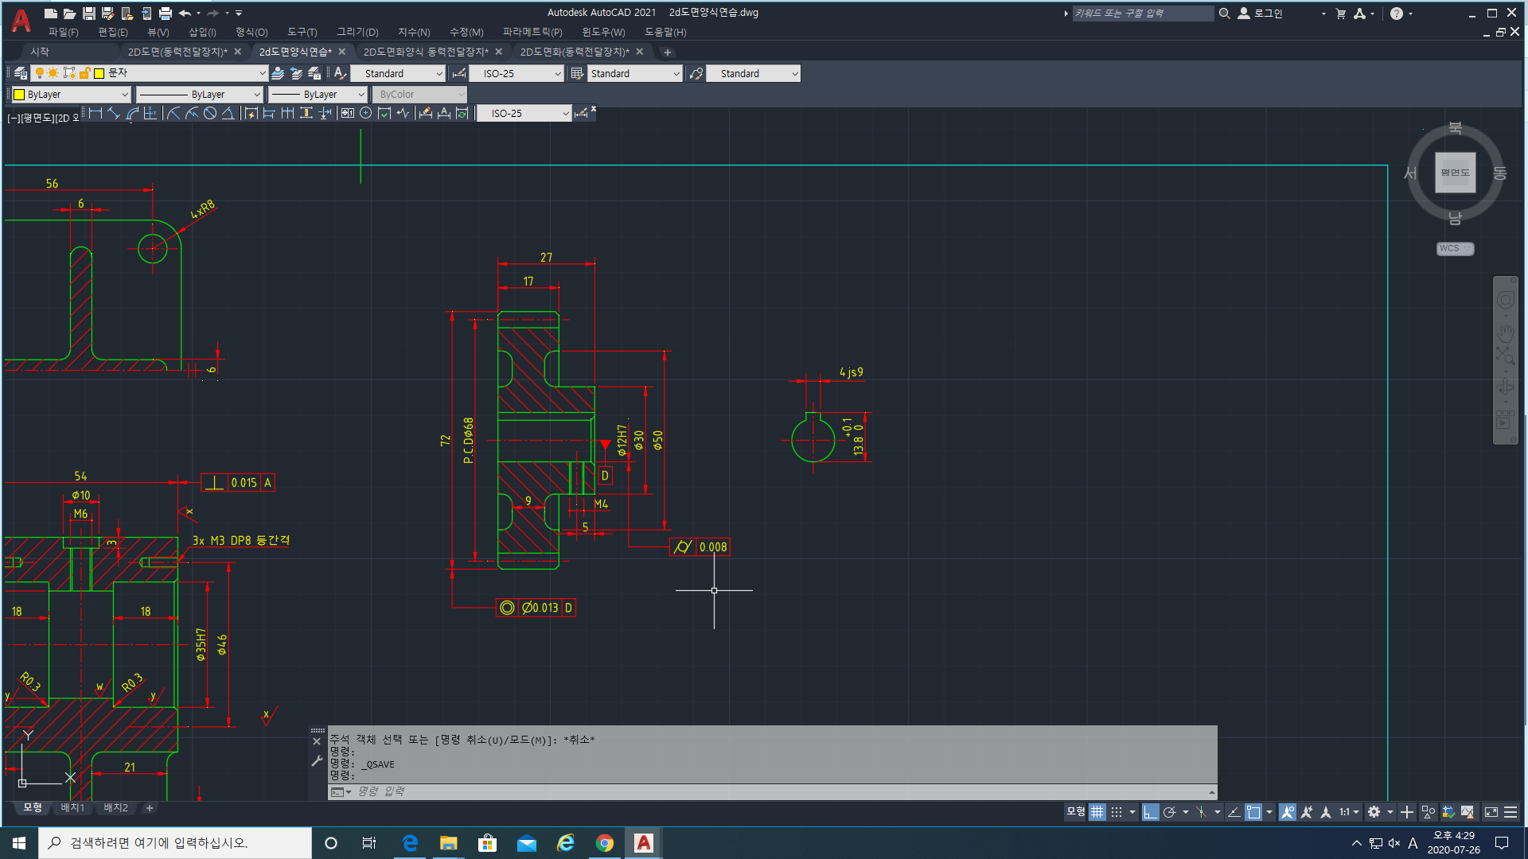Expand the 문자 layer dropdown
The width and height of the screenshot is (1528, 859).
point(263,73)
